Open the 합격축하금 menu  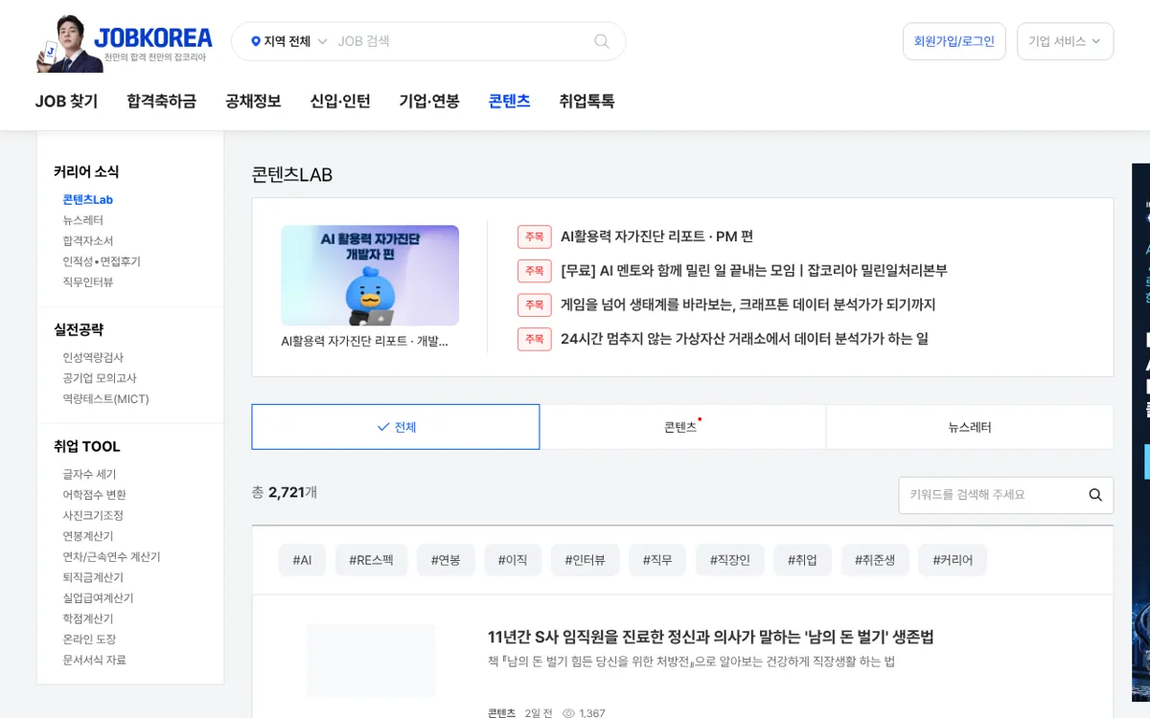click(x=161, y=101)
